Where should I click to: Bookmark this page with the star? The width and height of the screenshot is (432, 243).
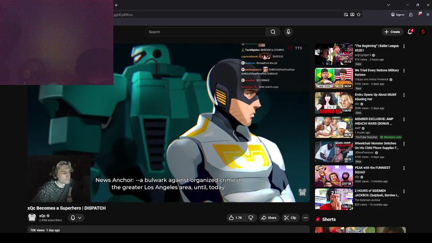pos(358,15)
